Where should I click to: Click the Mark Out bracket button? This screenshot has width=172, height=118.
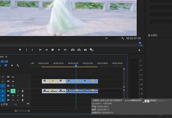pos(32,50)
